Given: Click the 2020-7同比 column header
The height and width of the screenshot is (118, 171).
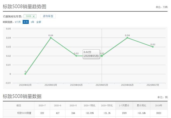Looking at the screenshot, I should click(x=90, y=106).
